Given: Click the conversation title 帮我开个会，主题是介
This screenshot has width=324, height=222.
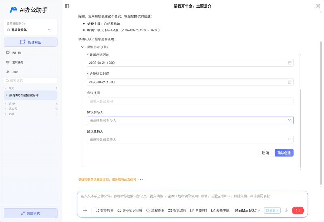Looking at the screenshot, I should (x=192, y=6).
